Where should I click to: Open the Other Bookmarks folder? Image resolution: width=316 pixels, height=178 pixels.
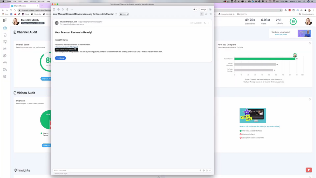(x=306, y=14)
